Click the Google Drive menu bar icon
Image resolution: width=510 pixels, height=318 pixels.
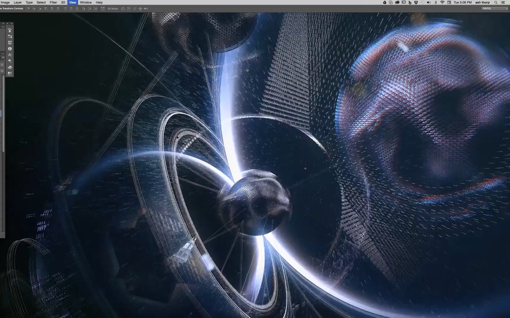[x=385, y=2]
